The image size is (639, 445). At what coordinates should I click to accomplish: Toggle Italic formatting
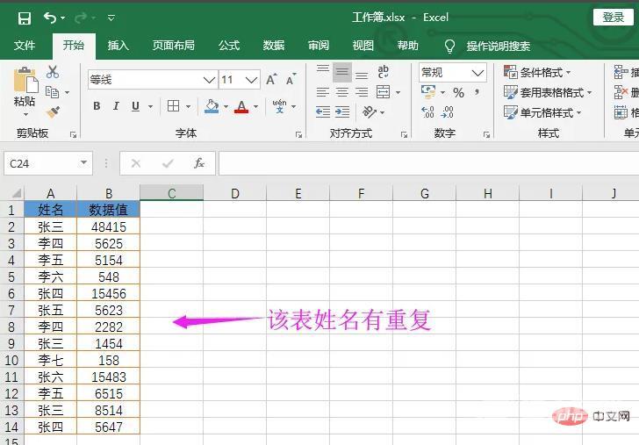(116, 106)
